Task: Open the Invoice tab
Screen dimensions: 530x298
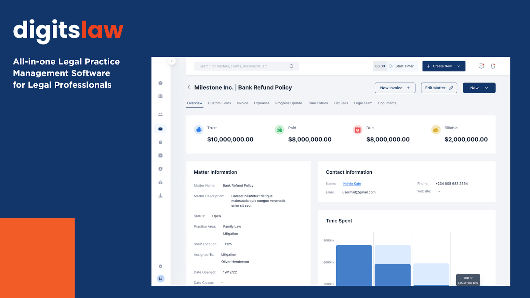Action: (x=242, y=103)
